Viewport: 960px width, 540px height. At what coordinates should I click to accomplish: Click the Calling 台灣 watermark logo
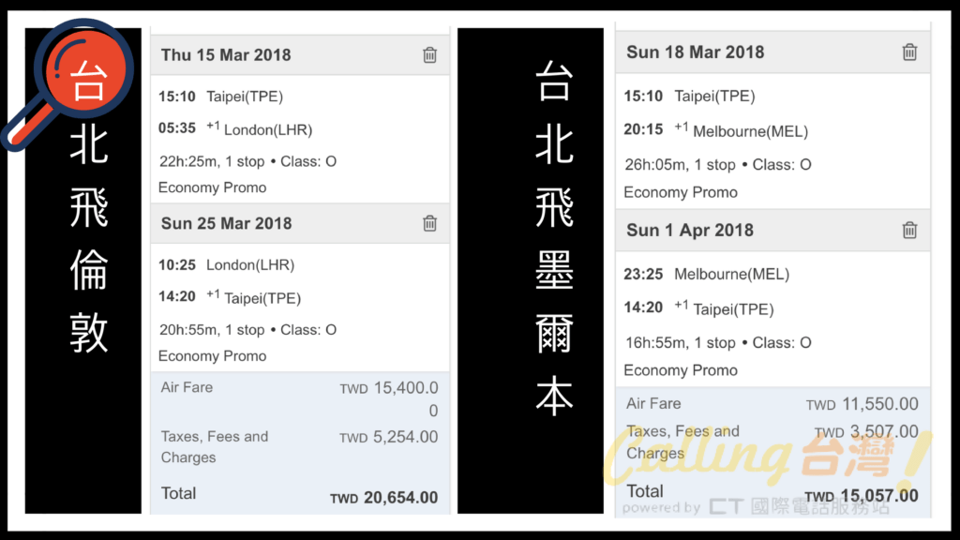pyautogui.click(x=767, y=457)
